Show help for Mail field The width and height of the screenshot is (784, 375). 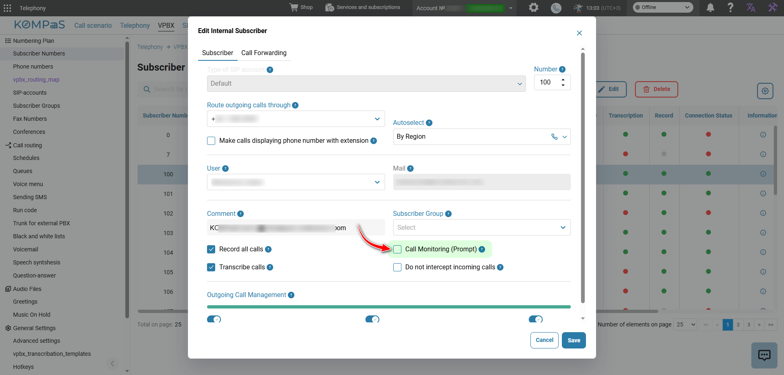point(410,169)
